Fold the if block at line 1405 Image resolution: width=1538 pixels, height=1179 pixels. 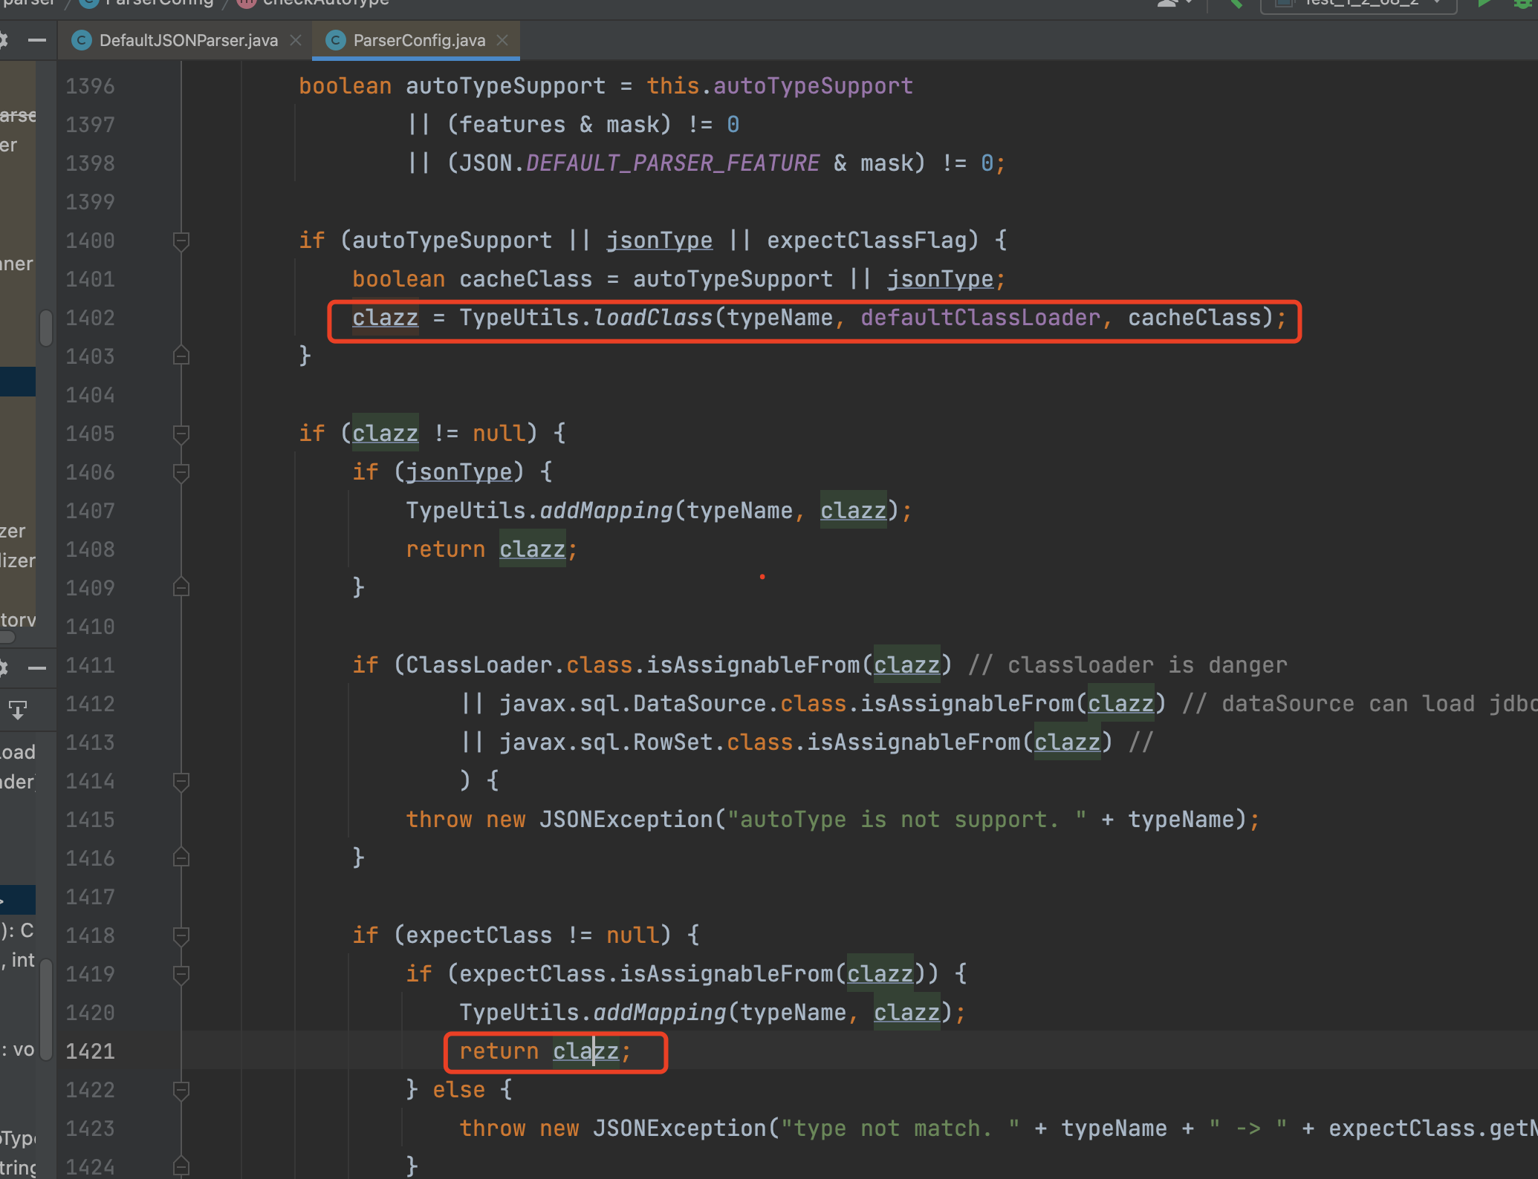pyautogui.click(x=181, y=434)
